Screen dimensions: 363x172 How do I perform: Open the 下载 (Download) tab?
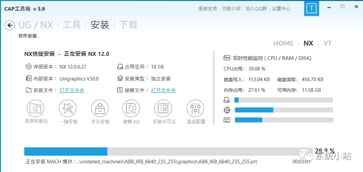128,25
